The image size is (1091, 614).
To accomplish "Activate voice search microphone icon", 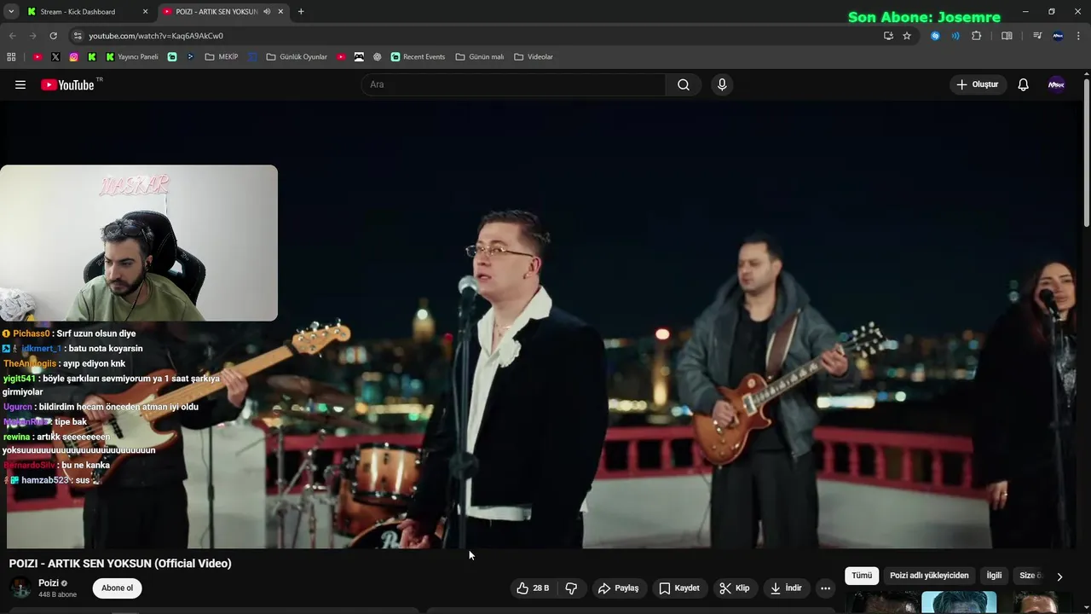I will (722, 84).
